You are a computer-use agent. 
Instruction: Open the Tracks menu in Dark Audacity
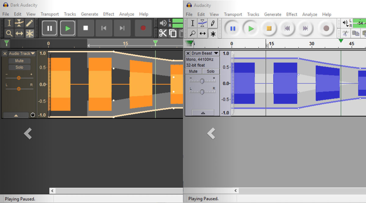tap(70, 14)
